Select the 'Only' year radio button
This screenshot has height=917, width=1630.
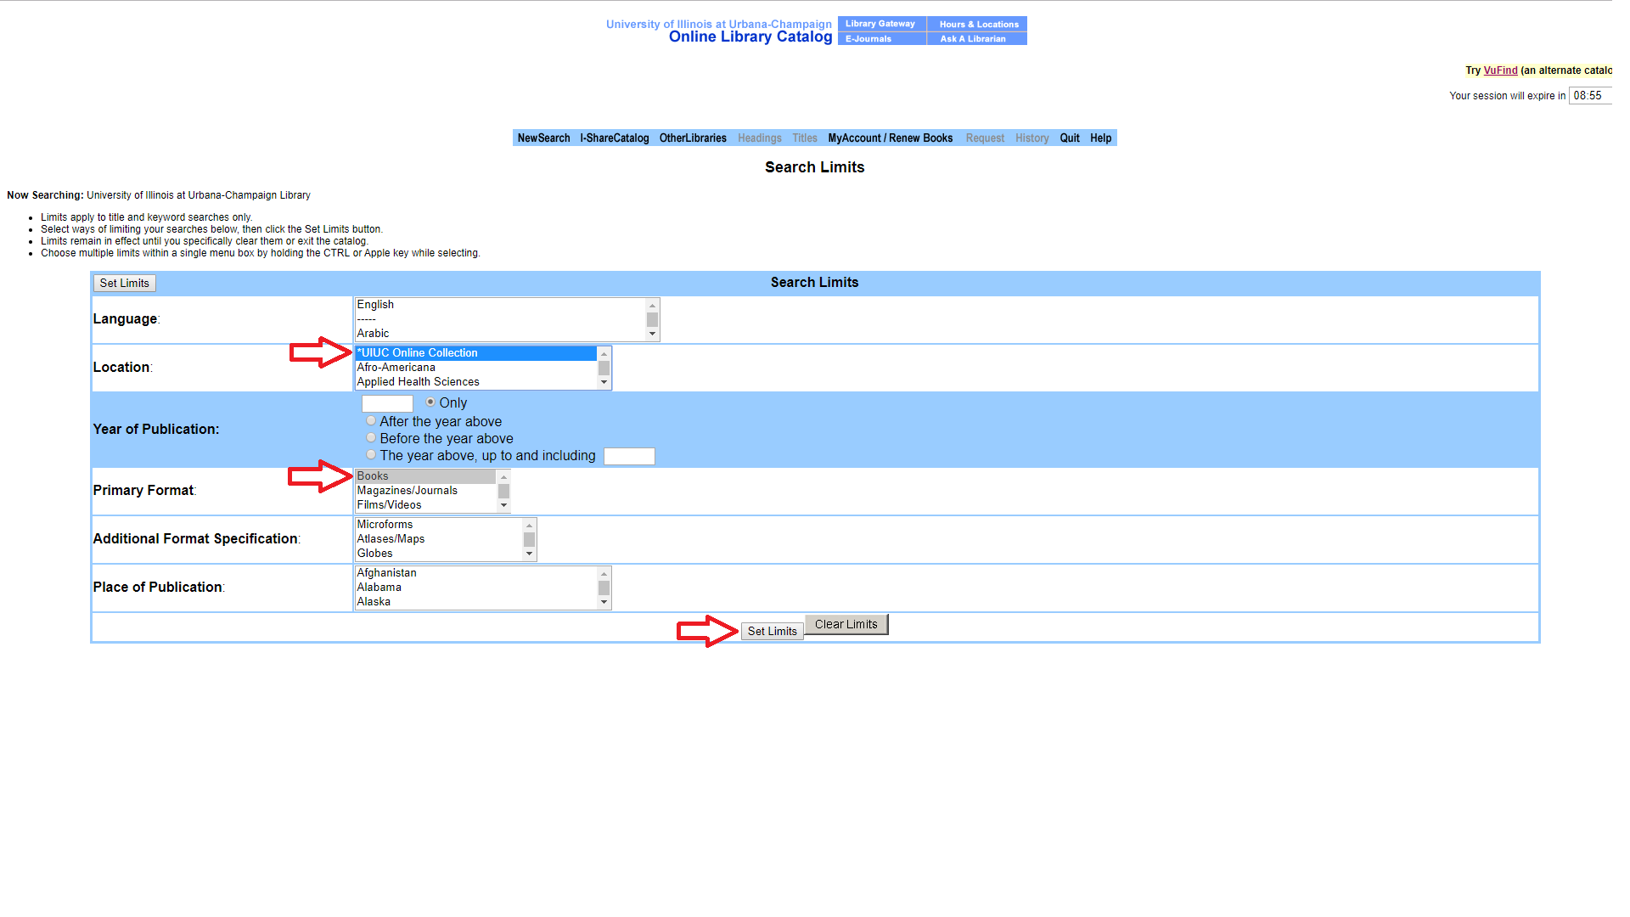(430, 402)
